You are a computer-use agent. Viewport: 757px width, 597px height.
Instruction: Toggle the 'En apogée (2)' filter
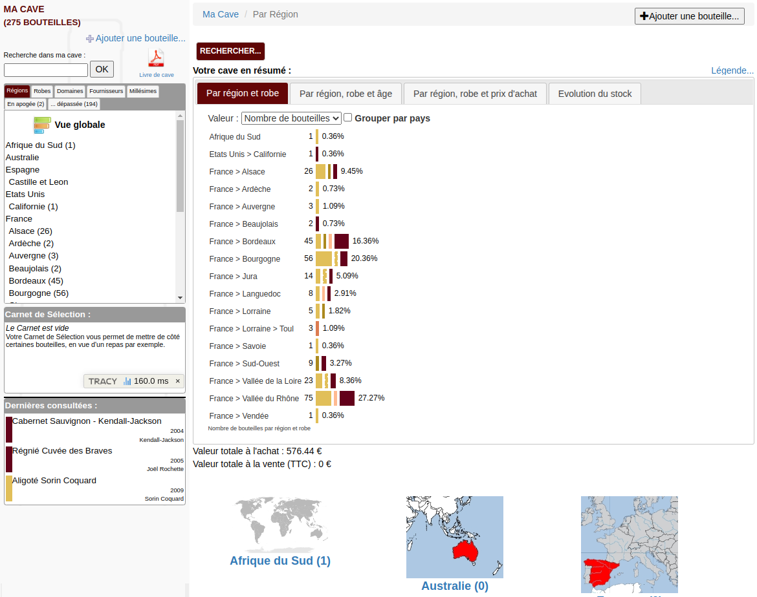click(25, 103)
